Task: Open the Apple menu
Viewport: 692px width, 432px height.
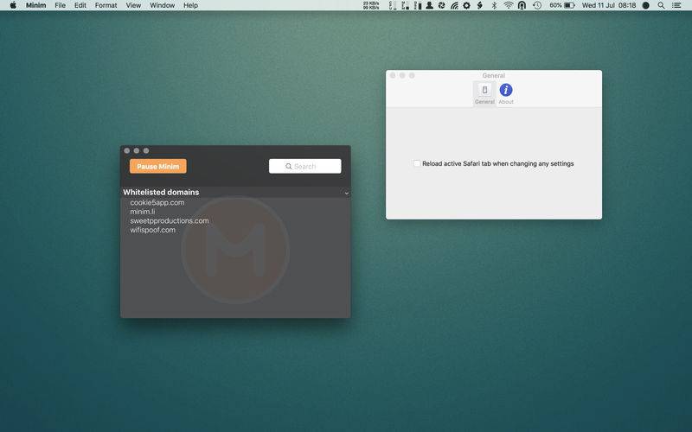Action: pos(13,5)
